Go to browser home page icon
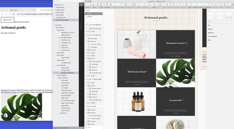The image size is (234, 129). [x=14, y=14]
